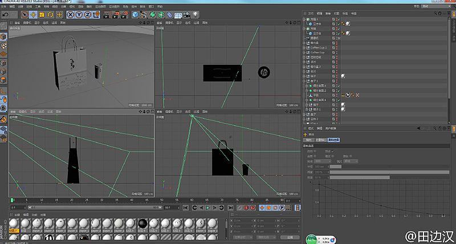Select the Spline Pen tool icon
The image size is (456, 244).
pos(144,15)
